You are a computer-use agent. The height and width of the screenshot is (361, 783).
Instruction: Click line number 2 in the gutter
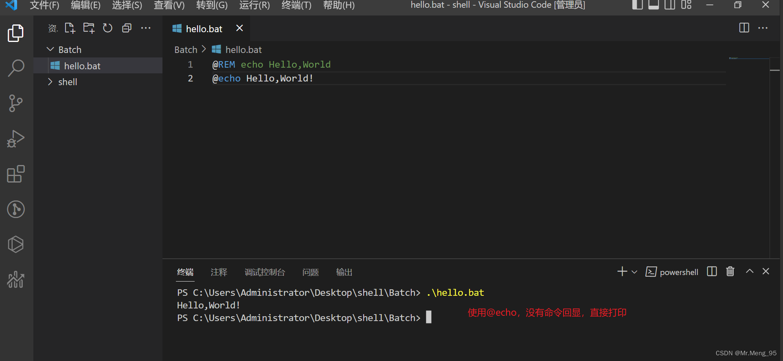[x=190, y=78]
